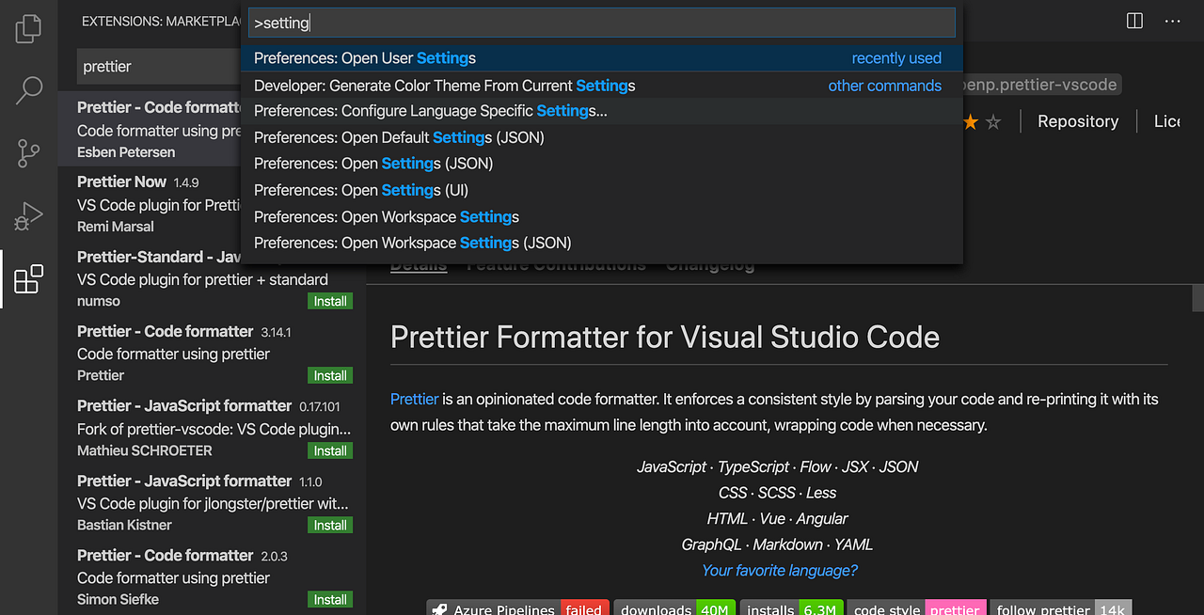The width and height of the screenshot is (1204, 615).
Task: Select the Details tab
Action: click(418, 264)
